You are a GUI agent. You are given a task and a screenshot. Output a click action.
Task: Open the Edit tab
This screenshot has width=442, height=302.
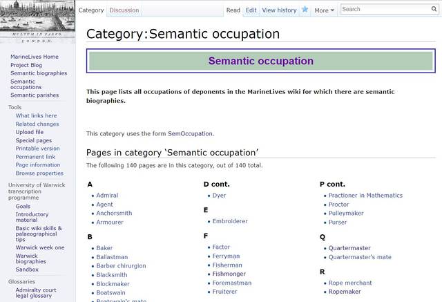pyautogui.click(x=251, y=10)
